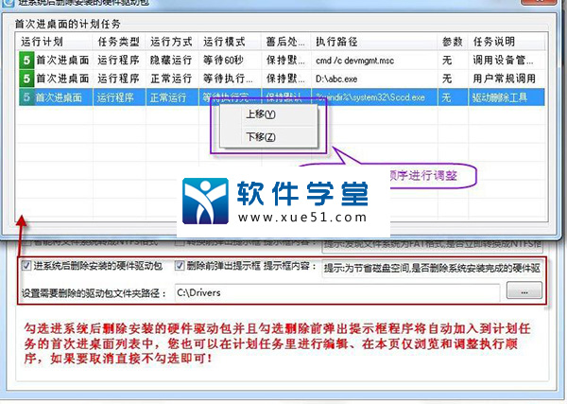Click 首次进桌面 in the devmgmt.msc row
The width and height of the screenshot is (567, 404).
[62, 61]
